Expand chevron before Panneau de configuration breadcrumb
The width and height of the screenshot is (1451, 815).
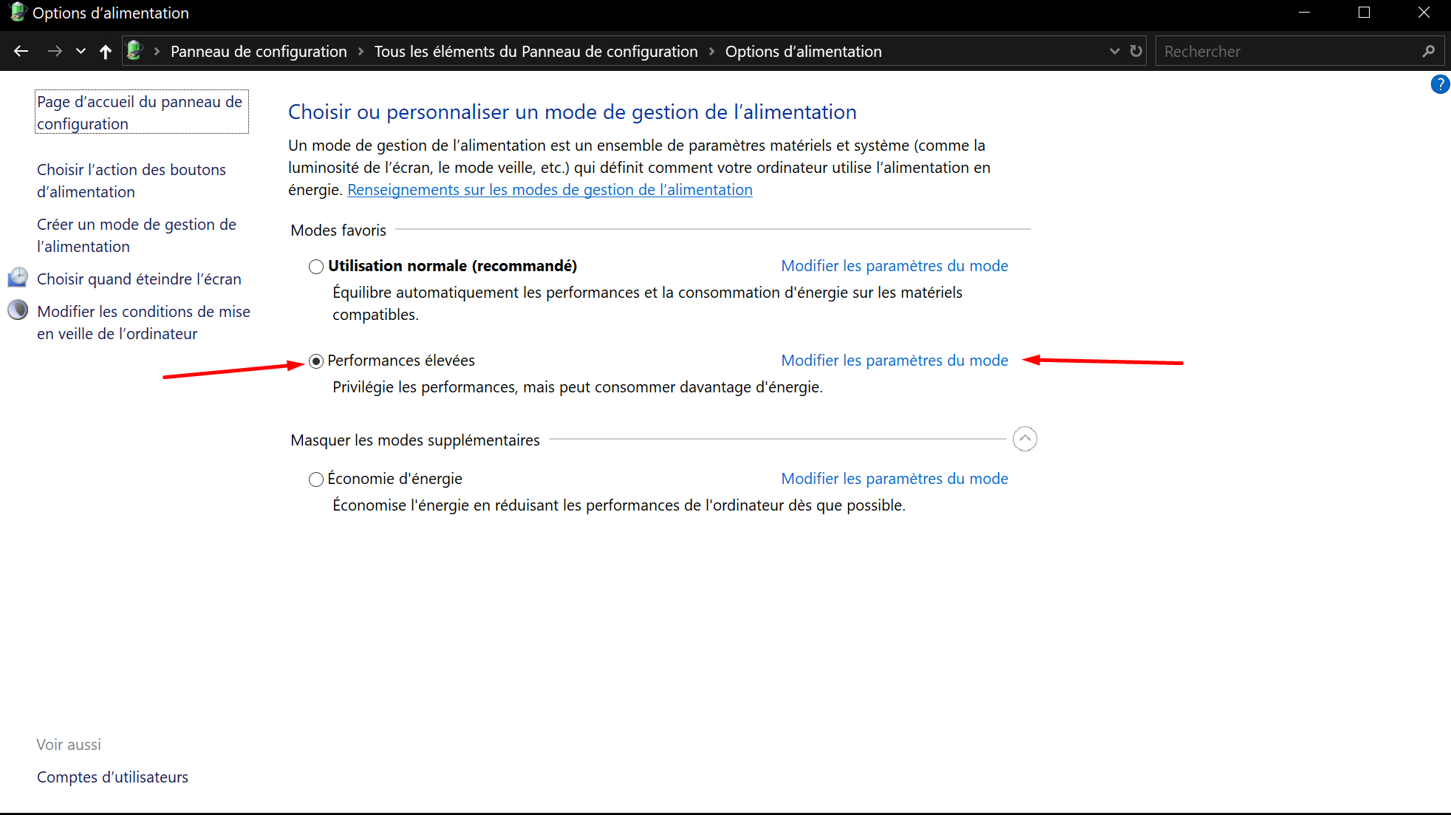tap(157, 51)
